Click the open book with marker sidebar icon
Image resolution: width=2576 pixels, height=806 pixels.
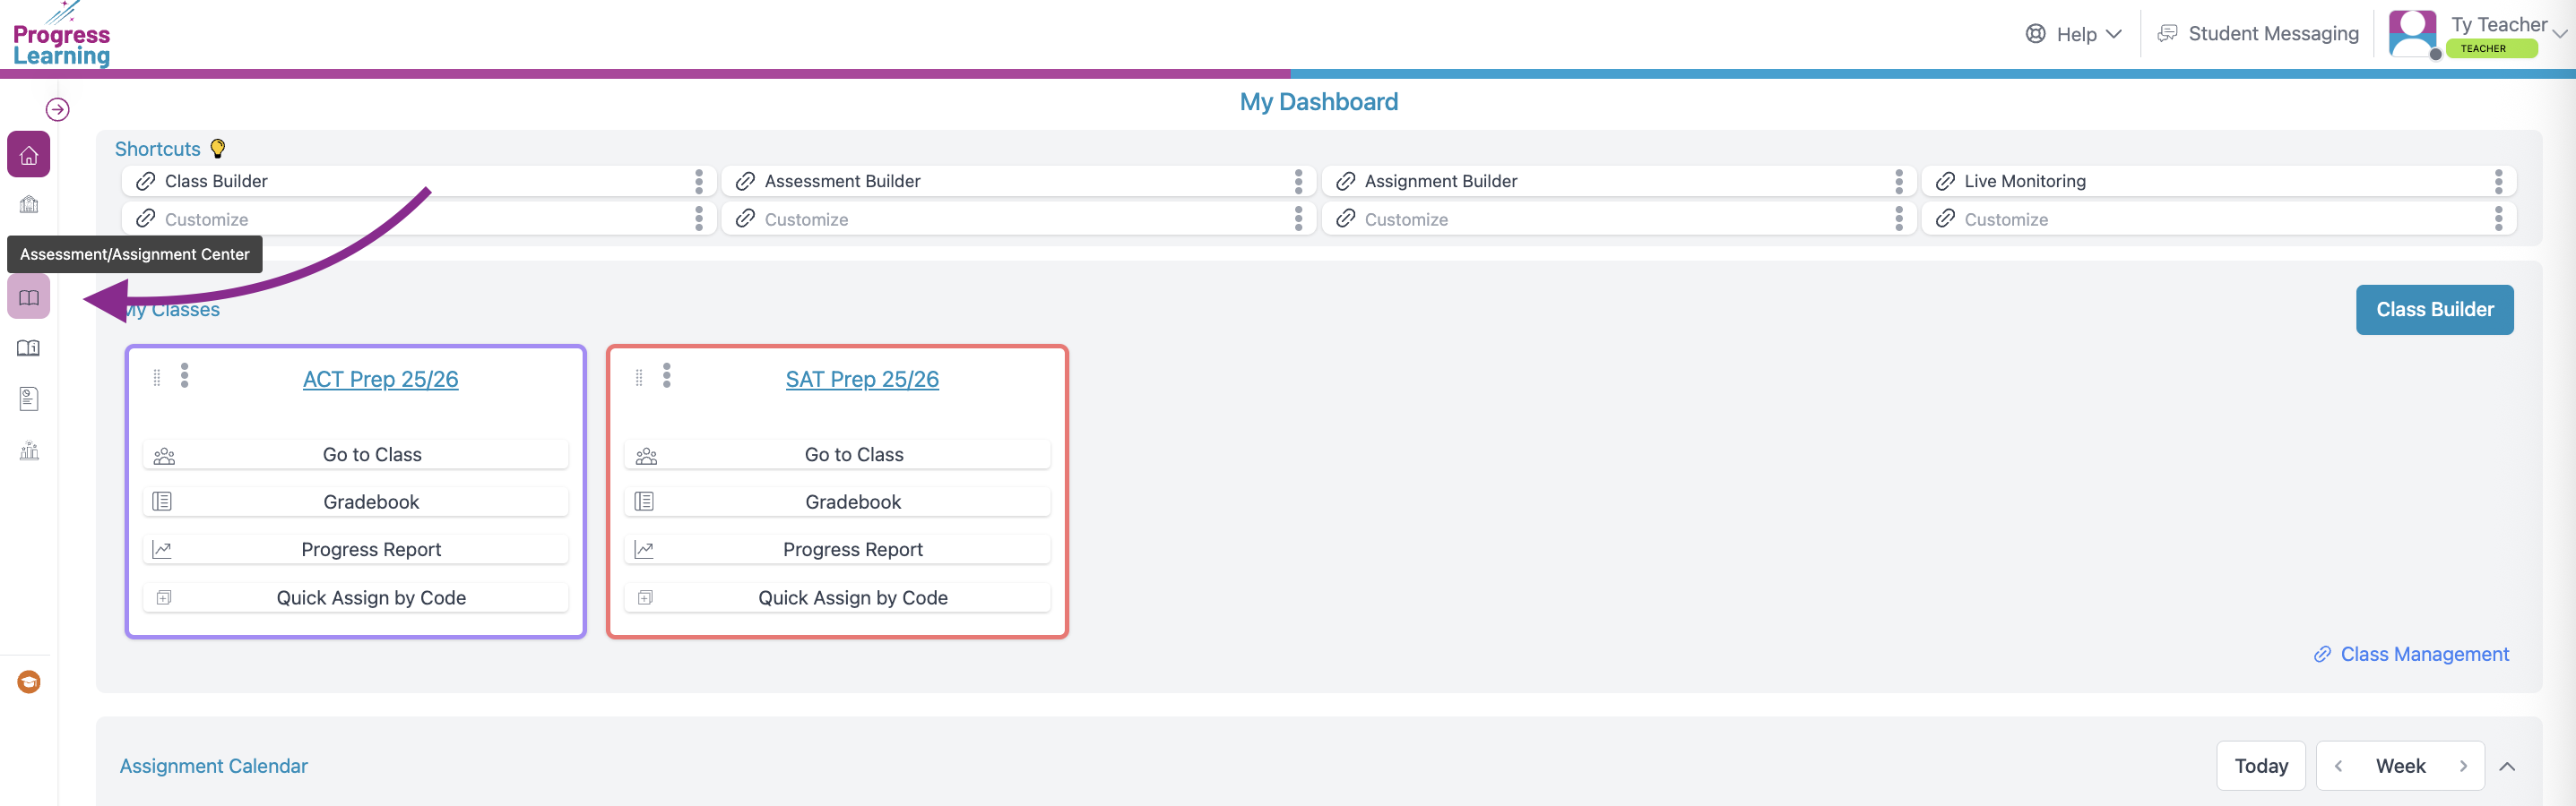tap(29, 347)
